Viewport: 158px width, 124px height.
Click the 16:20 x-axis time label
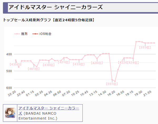[x=111, y=93]
